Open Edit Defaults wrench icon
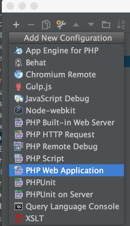Screen dimensions: 130x226 (61, 25)
